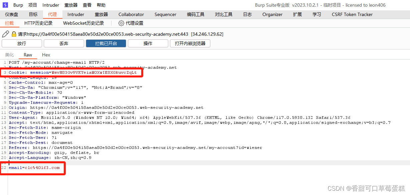Screen dimensions: 410x195
Task: Click the Accept: text/html header line
Action: [200, 123]
